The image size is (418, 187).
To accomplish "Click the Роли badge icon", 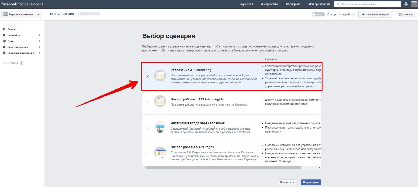I will pos(4,41).
